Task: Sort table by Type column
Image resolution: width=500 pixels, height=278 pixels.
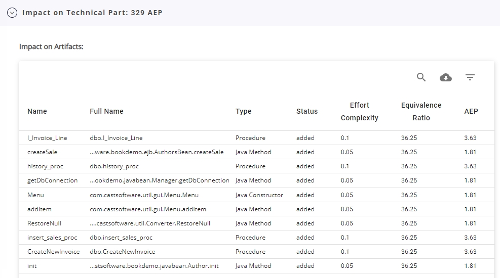Action: (243, 111)
